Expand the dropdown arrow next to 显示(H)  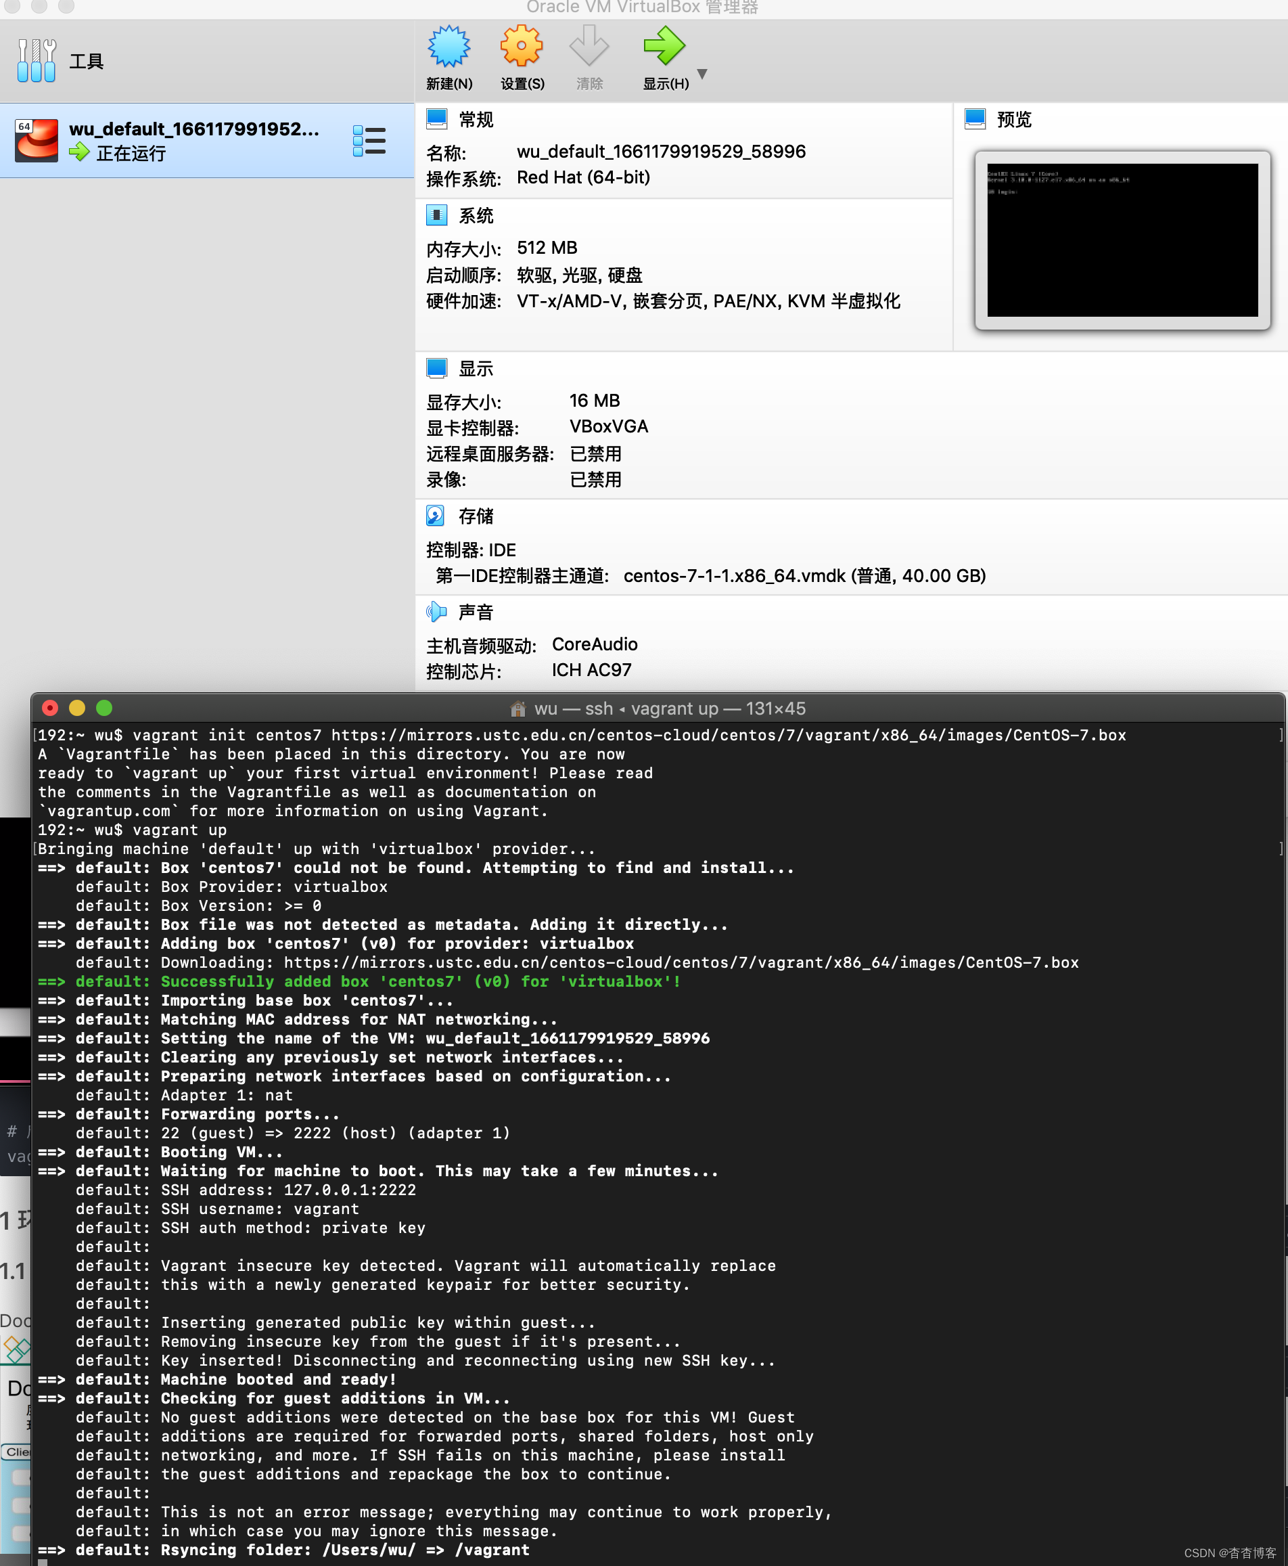(x=702, y=74)
